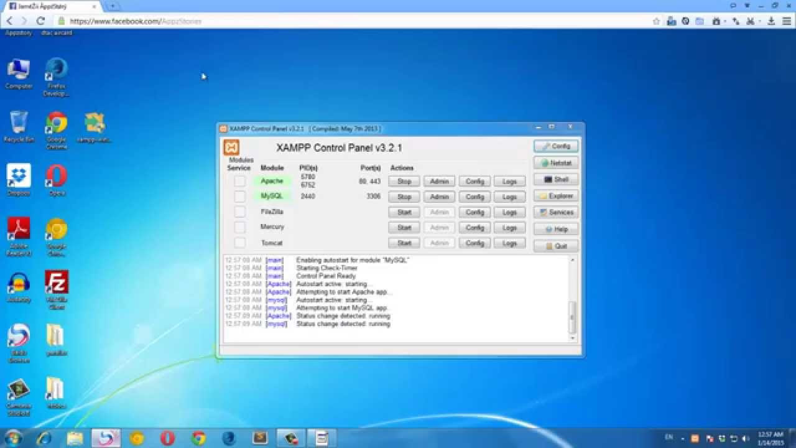Stop the MySQL module
796x448 pixels.
click(x=404, y=197)
